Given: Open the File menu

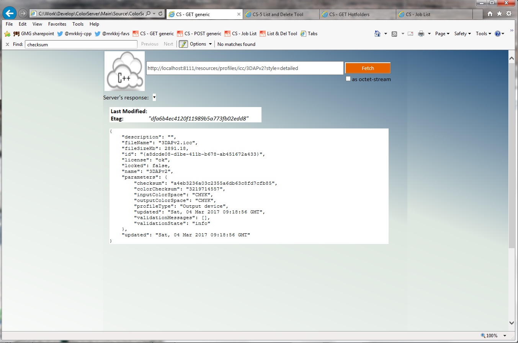Looking at the screenshot, I should point(9,24).
